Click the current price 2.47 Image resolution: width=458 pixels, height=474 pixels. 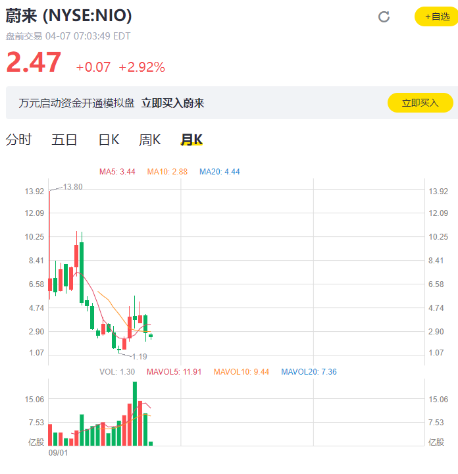coord(34,63)
